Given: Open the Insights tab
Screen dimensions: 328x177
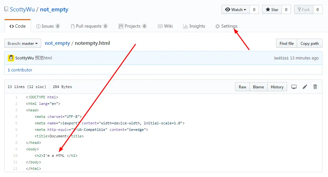Looking at the screenshot, I should point(194,26).
